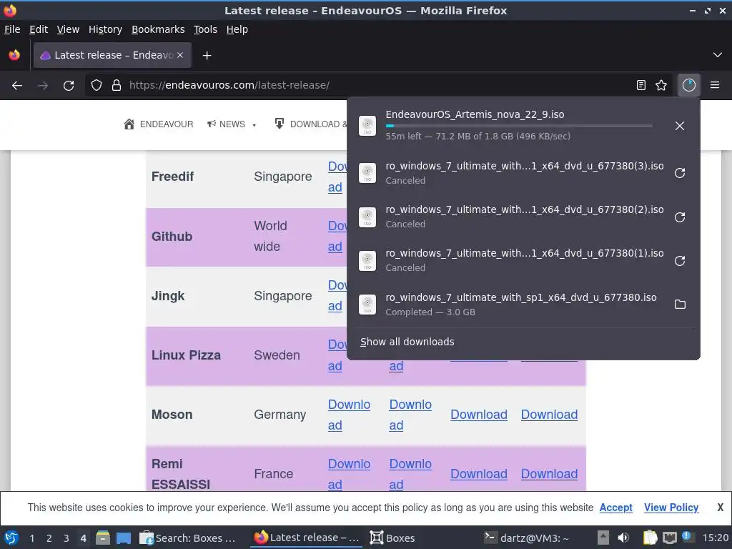
Task: Click first Download link for Freedif
Action: coord(337,177)
